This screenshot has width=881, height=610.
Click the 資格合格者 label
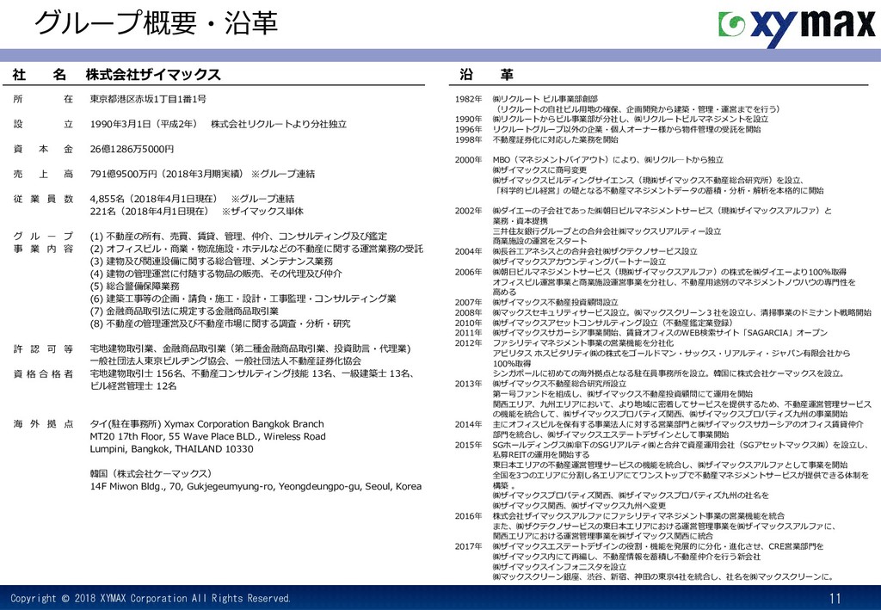tap(43, 373)
